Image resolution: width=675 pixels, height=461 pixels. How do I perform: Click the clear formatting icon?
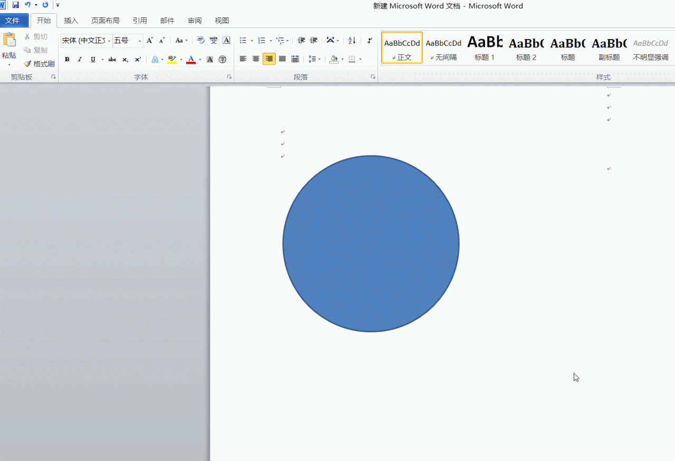pyautogui.click(x=201, y=41)
